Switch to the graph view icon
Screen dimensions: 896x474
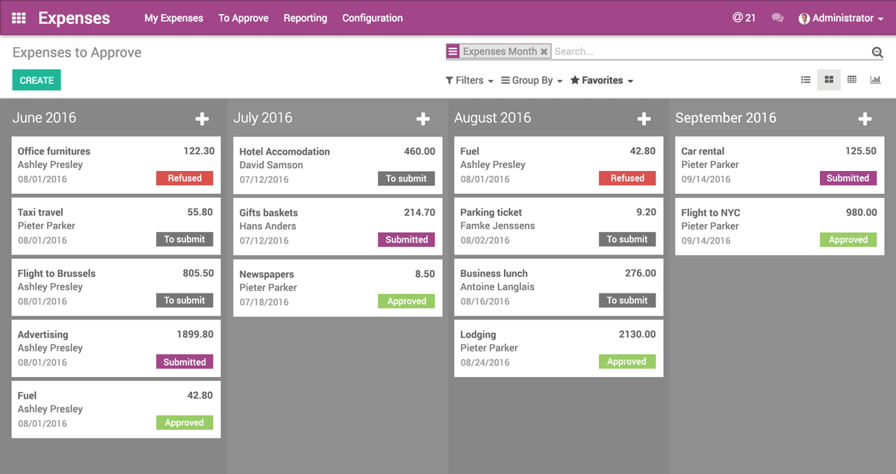[x=875, y=80]
